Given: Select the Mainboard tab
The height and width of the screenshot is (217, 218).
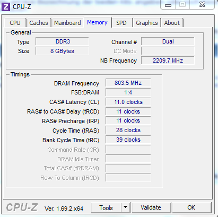Looking at the screenshot, I should (67, 23).
